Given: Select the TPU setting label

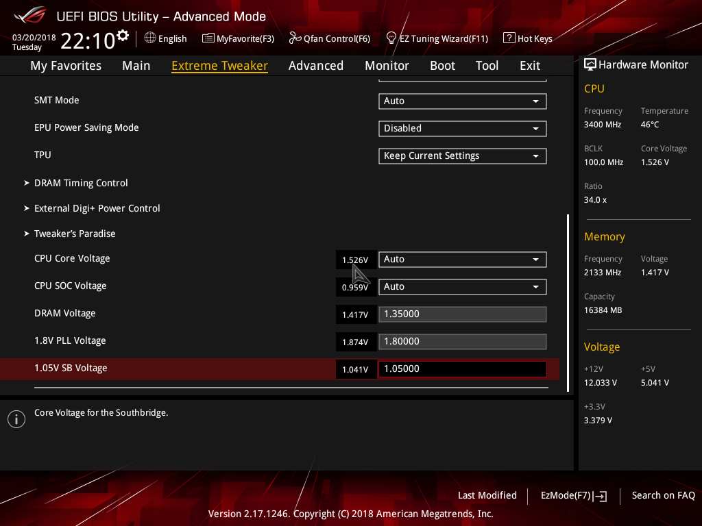Looking at the screenshot, I should [43, 155].
